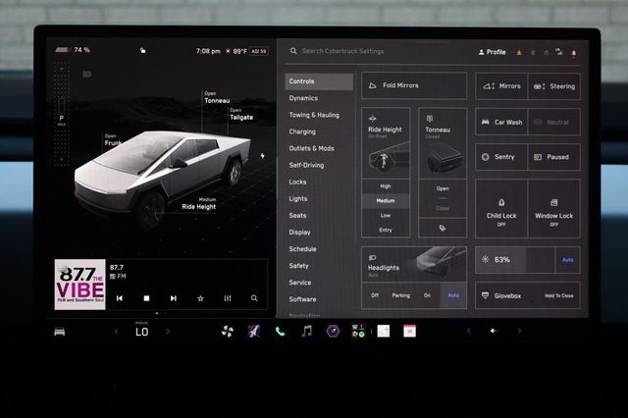This screenshot has width=628, height=418.
Task: Go to Towing & Hauling settings
Action: pos(314,115)
